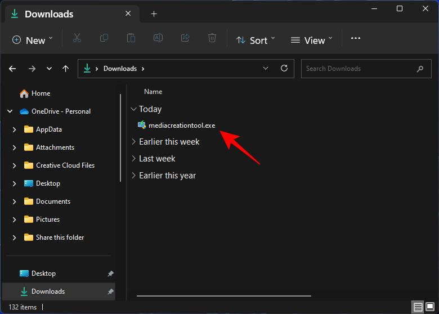This screenshot has width=439, height=314.
Task: Click the Copy icon in toolbar
Action: (104, 38)
